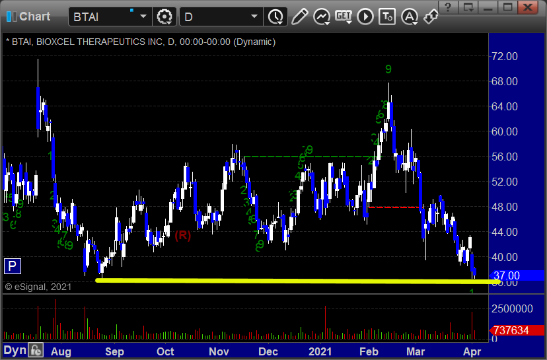Click the red (R) marker on chart

tap(183, 235)
